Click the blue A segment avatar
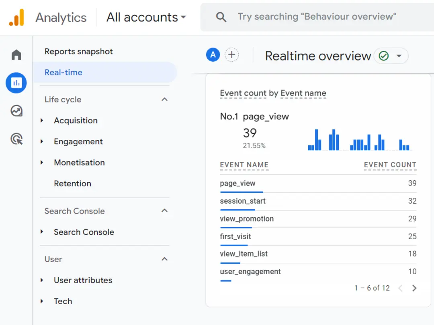Image resolution: width=434 pixels, height=325 pixels. click(213, 55)
